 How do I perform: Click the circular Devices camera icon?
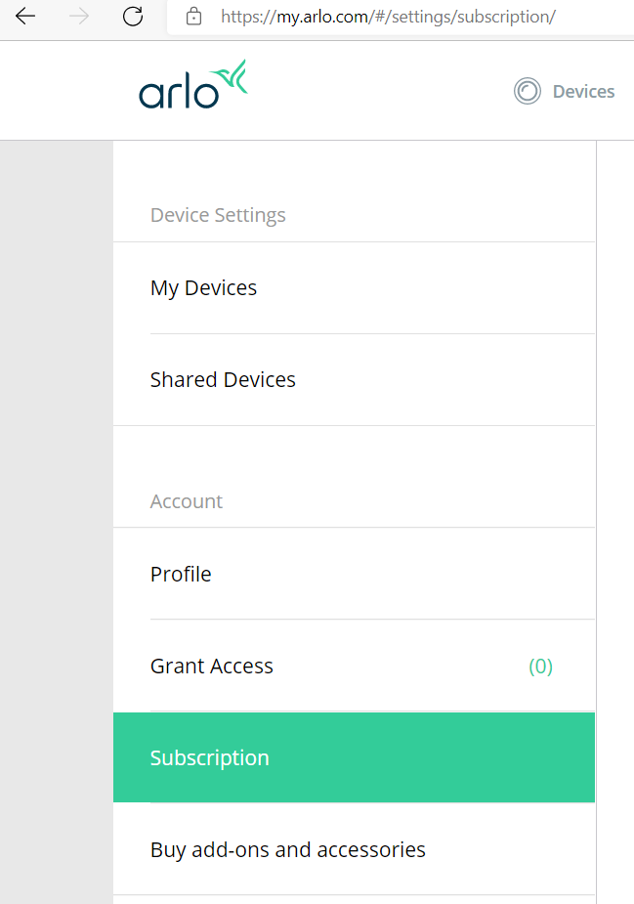pyautogui.click(x=528, y=92)
